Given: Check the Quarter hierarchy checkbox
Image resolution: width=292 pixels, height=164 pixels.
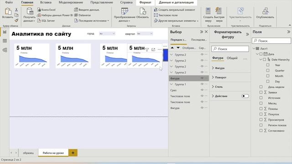Looking at the screenshot, I should click(x=268, y=71).
